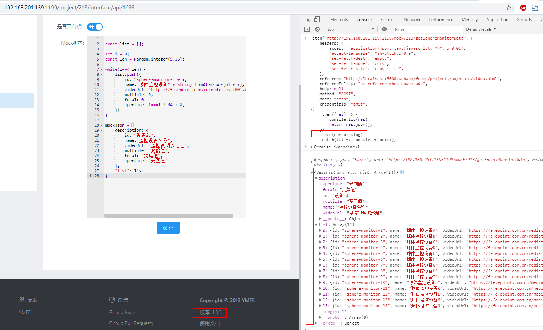This screenshot has height=330, width=543.
Task: Click the 版本: 1.8.3 version link
Action: [210, 312]
